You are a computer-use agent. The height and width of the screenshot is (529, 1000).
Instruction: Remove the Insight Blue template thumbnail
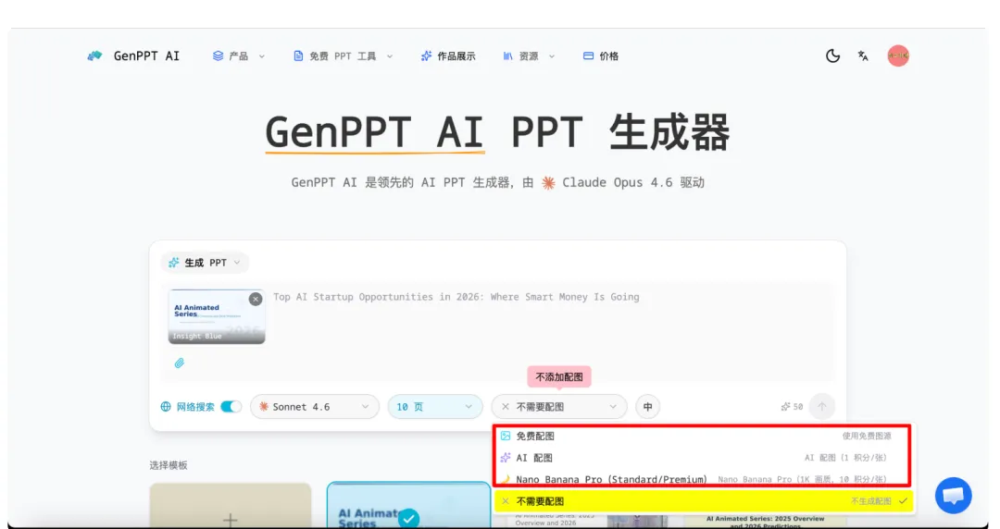coord(256,299)
